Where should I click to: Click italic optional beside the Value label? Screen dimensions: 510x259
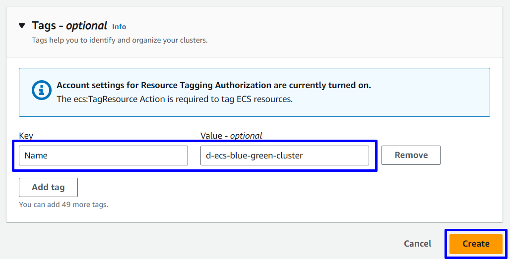[246, 136]
